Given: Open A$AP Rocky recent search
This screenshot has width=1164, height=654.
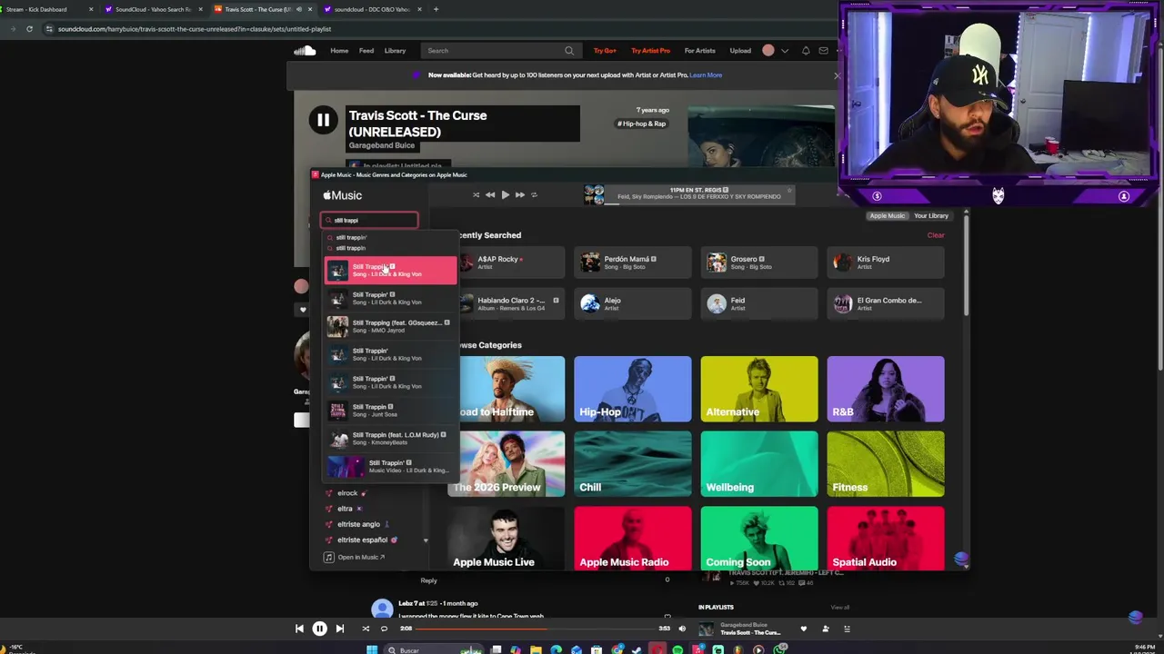Looking at the screenshot, I should [x=509, y=263].
